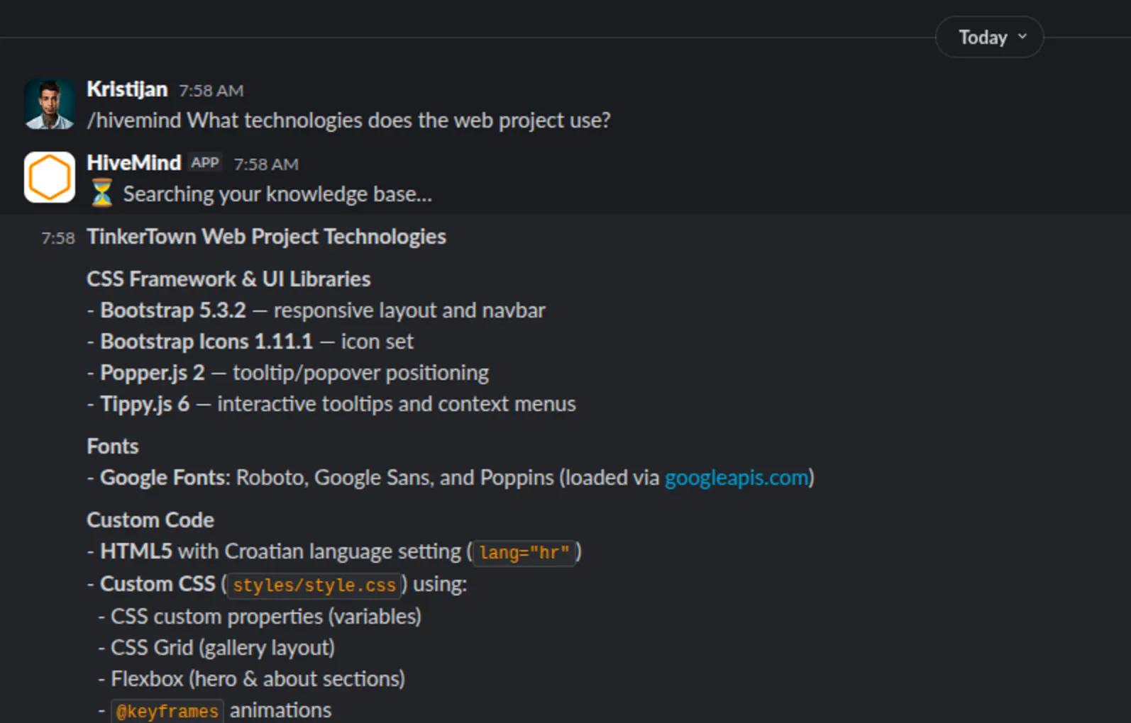Click the 'Bootstrap 5.3.2' list item
The height and width of the screenshot is (723, 1131).
[x=316, y=310]
